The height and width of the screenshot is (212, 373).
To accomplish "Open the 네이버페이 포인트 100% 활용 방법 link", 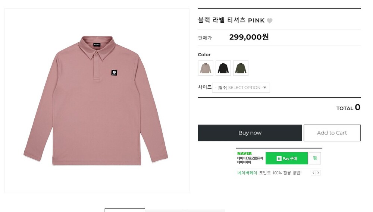I will coord(269,173).
